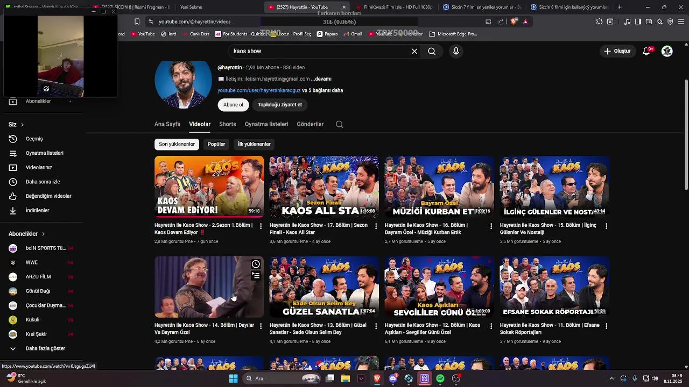Open the 'Gönderiler' channel tab
Image resolution: width=689 pixels, height=387 pixels.
[x=310, y=124]
